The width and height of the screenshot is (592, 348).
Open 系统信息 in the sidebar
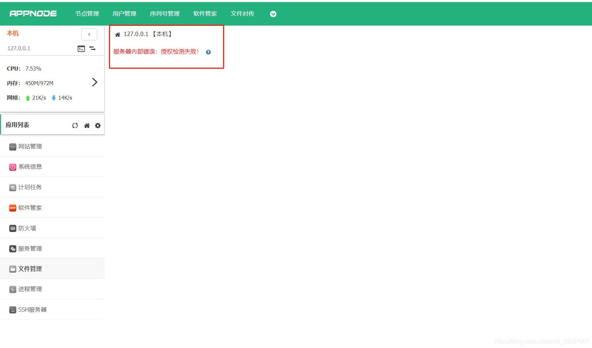tap(52, 167)
